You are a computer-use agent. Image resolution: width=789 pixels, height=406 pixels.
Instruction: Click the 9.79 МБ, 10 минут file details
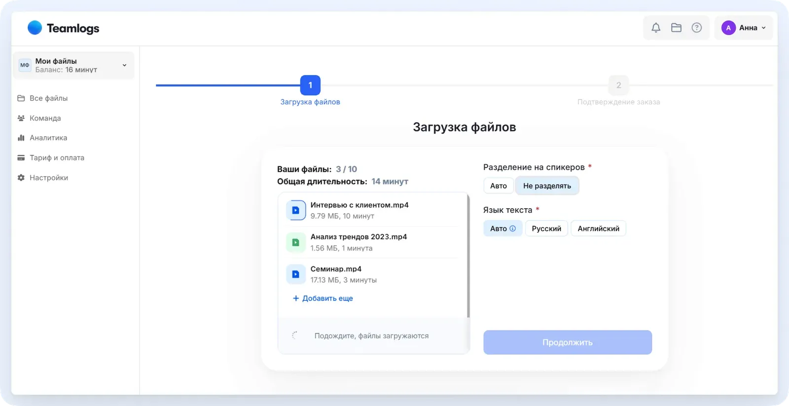click(342, 216)
